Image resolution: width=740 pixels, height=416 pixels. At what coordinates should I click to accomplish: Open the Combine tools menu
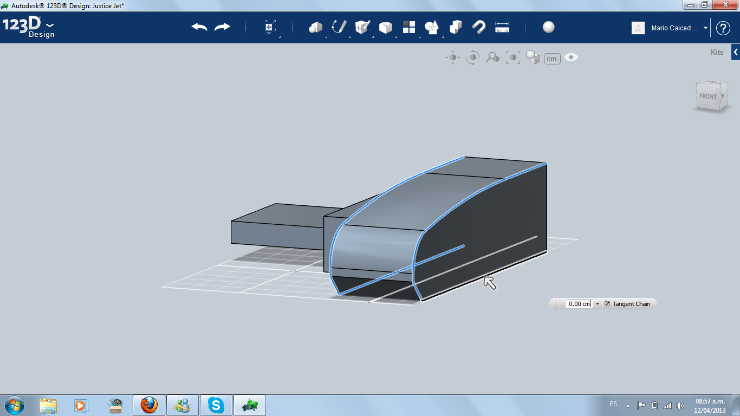pyautogui.click(x=432, y=27)
